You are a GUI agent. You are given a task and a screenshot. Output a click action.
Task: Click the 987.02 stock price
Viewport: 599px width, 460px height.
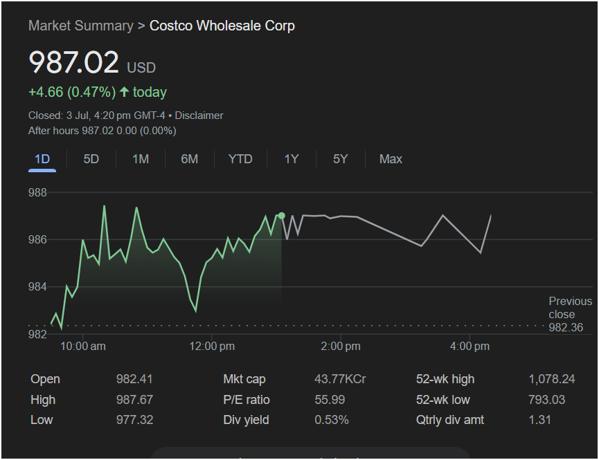pyautogui.click(x=73, y=62)
